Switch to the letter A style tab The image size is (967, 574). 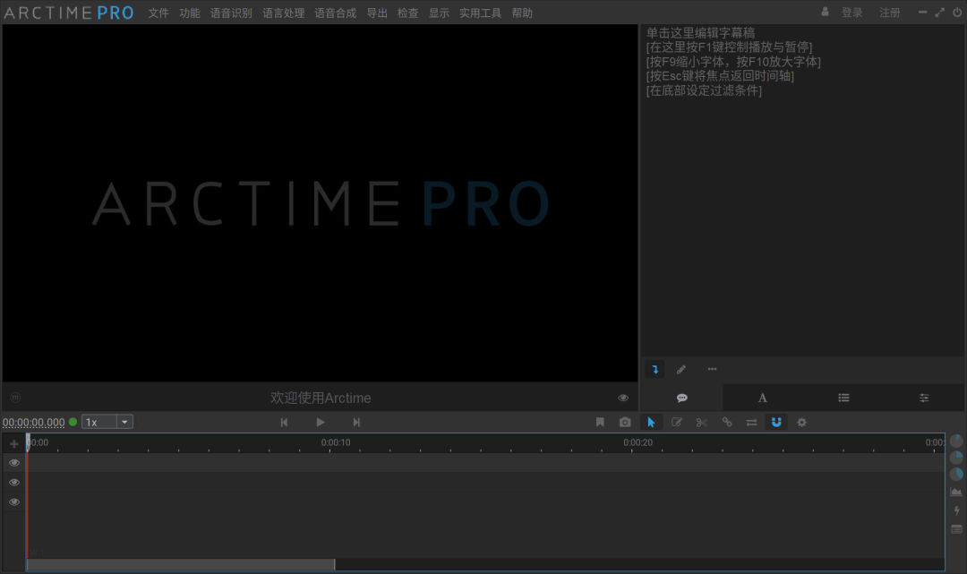tap(763, 398)
